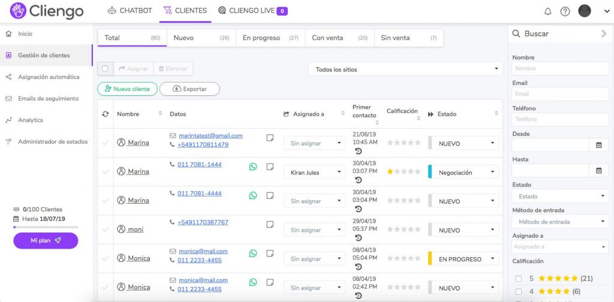Click the Buscar magnifier icon
This screenshot has width=614, height=302.
point(516,34)
